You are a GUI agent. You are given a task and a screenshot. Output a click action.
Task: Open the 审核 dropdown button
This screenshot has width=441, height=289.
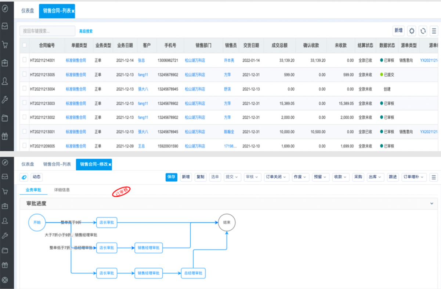click(x=252, y=177)
